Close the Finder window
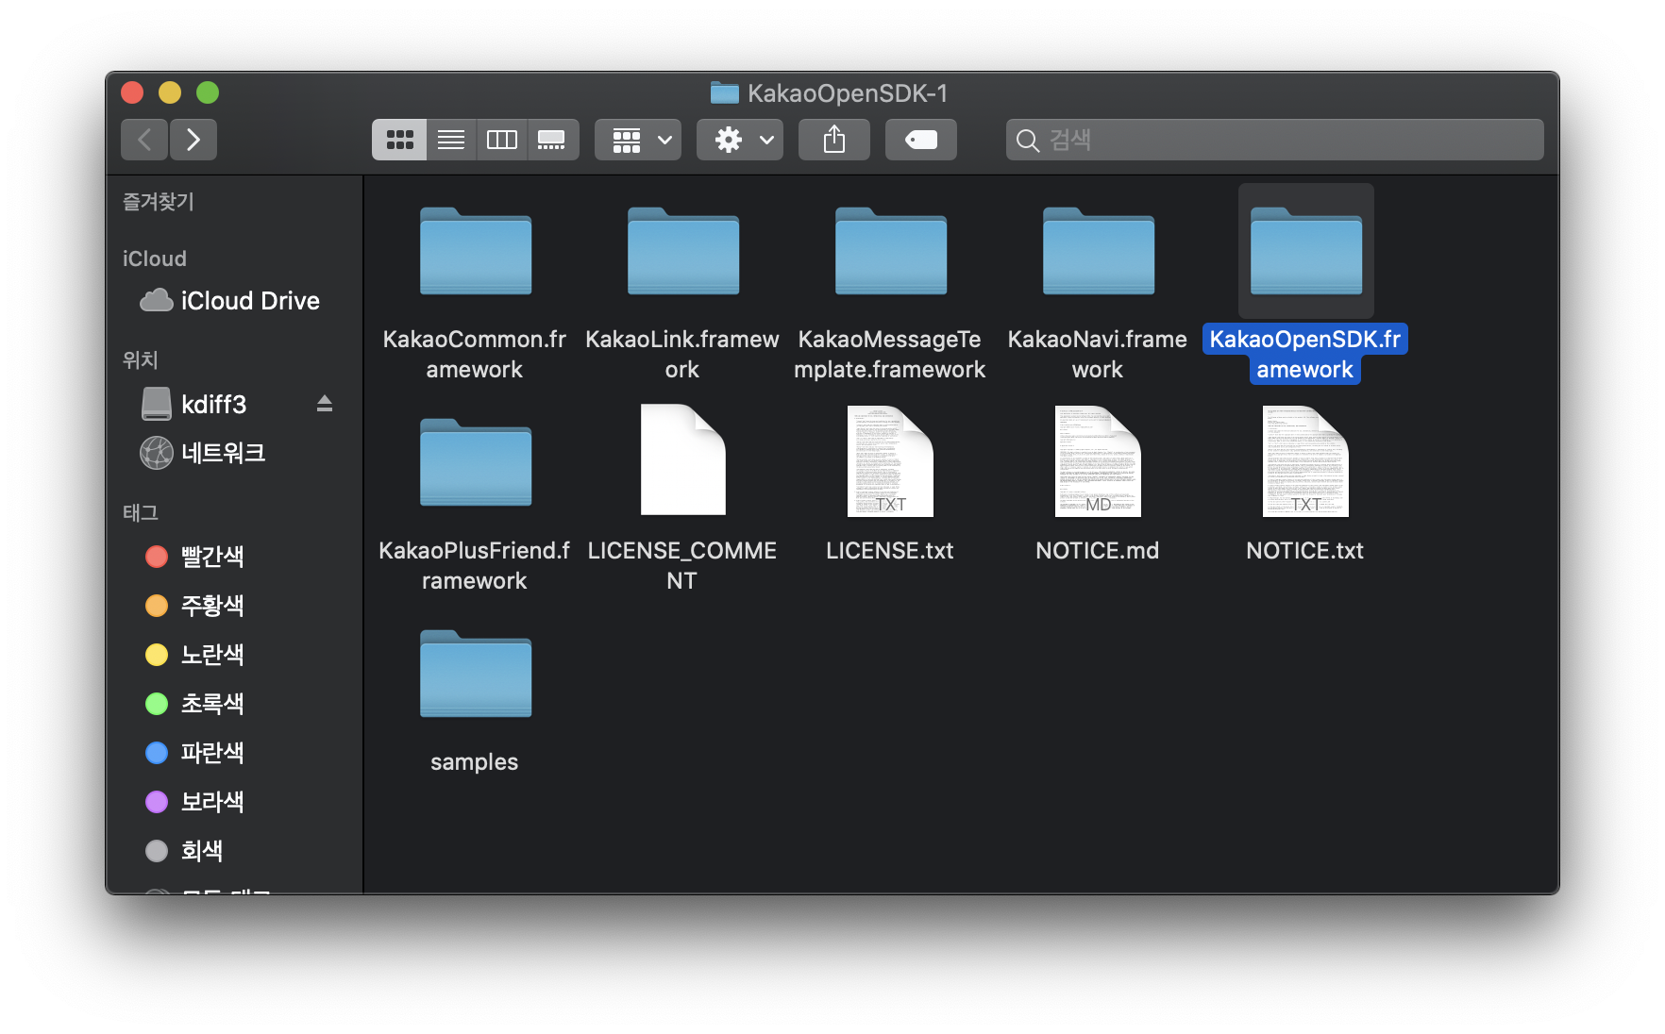1665x1034 pixels. tap(132, 92)
